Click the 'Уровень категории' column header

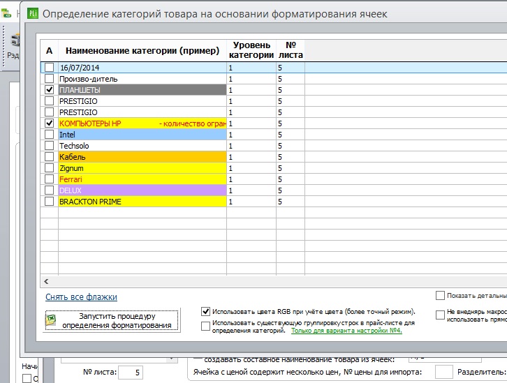point(251,51)
